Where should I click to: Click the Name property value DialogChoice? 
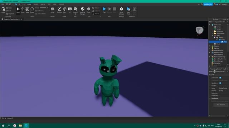(223, 88)
